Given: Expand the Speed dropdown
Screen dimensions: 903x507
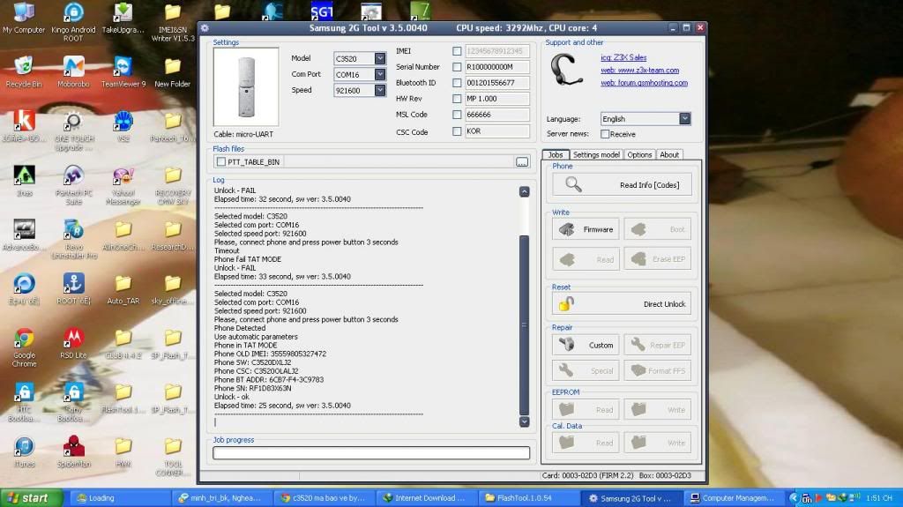Looking at the screenshot, I should pos(380,90).
